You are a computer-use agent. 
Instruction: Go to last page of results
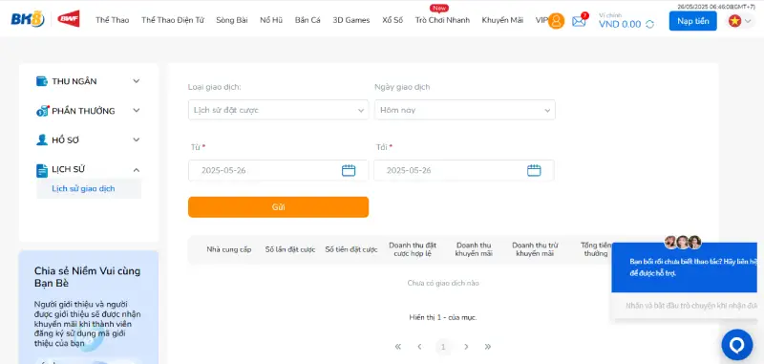coord(488,347)
